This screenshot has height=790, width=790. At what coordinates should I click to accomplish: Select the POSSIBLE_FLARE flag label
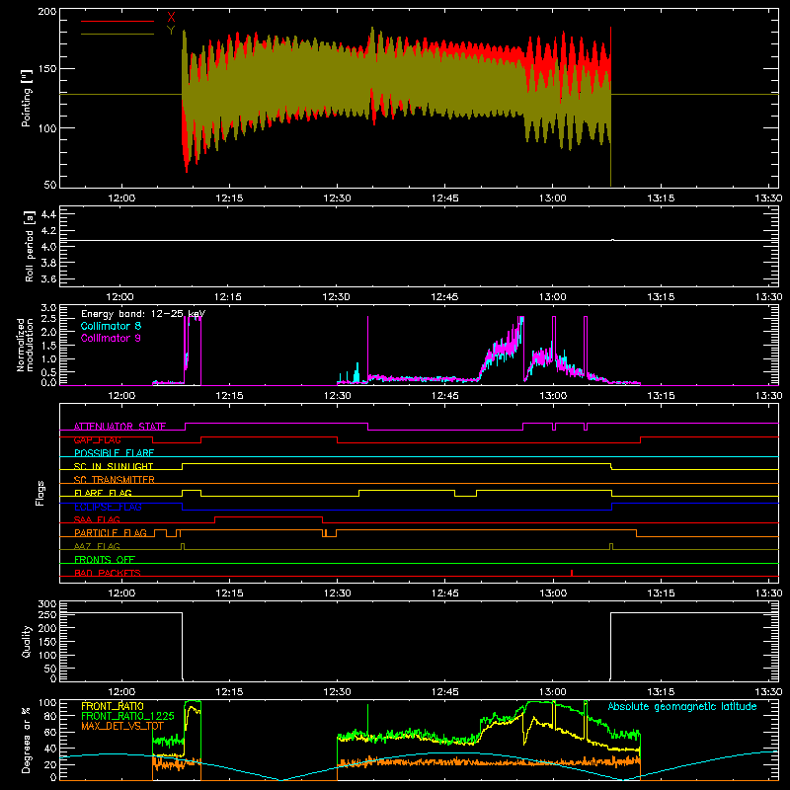(x=114, y=453)
